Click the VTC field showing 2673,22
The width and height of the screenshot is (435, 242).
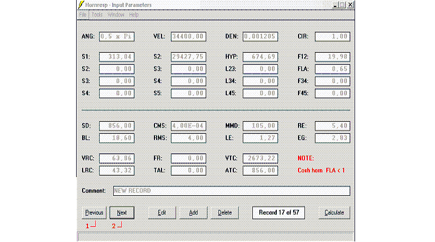260,158
